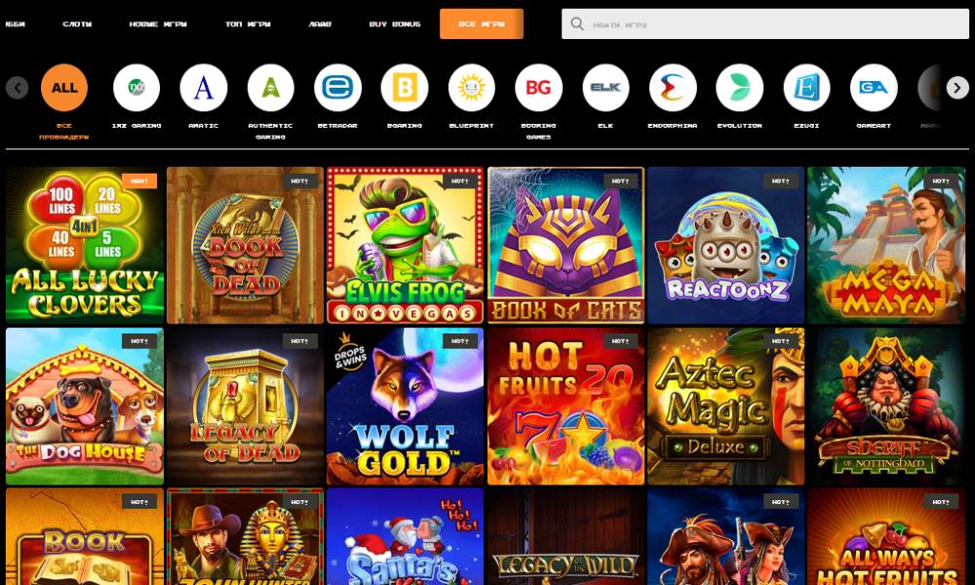Filter by Betradar provider icon
This screenshot has height=585, width=975.
[337, 88]
